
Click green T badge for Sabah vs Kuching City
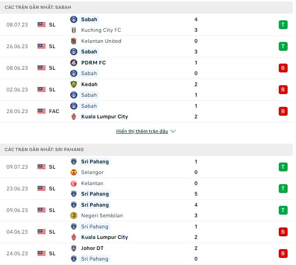pos(283,25)
